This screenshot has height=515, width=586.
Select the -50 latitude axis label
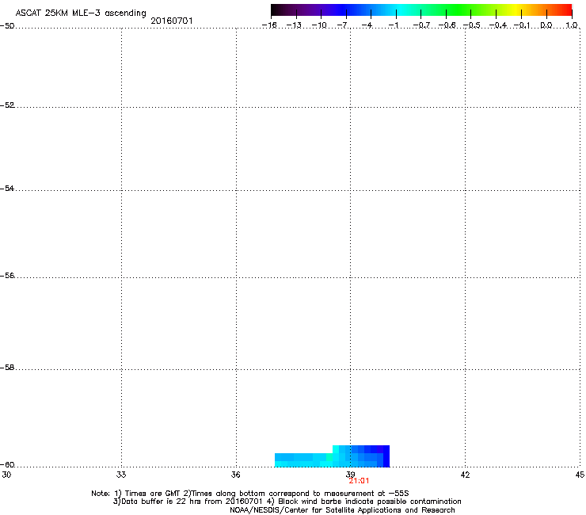tap(7, 26)
